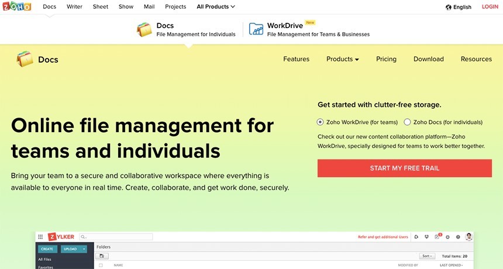
Task: Click the user avatar in Zylker toolbar
Action: click(468, 237)
